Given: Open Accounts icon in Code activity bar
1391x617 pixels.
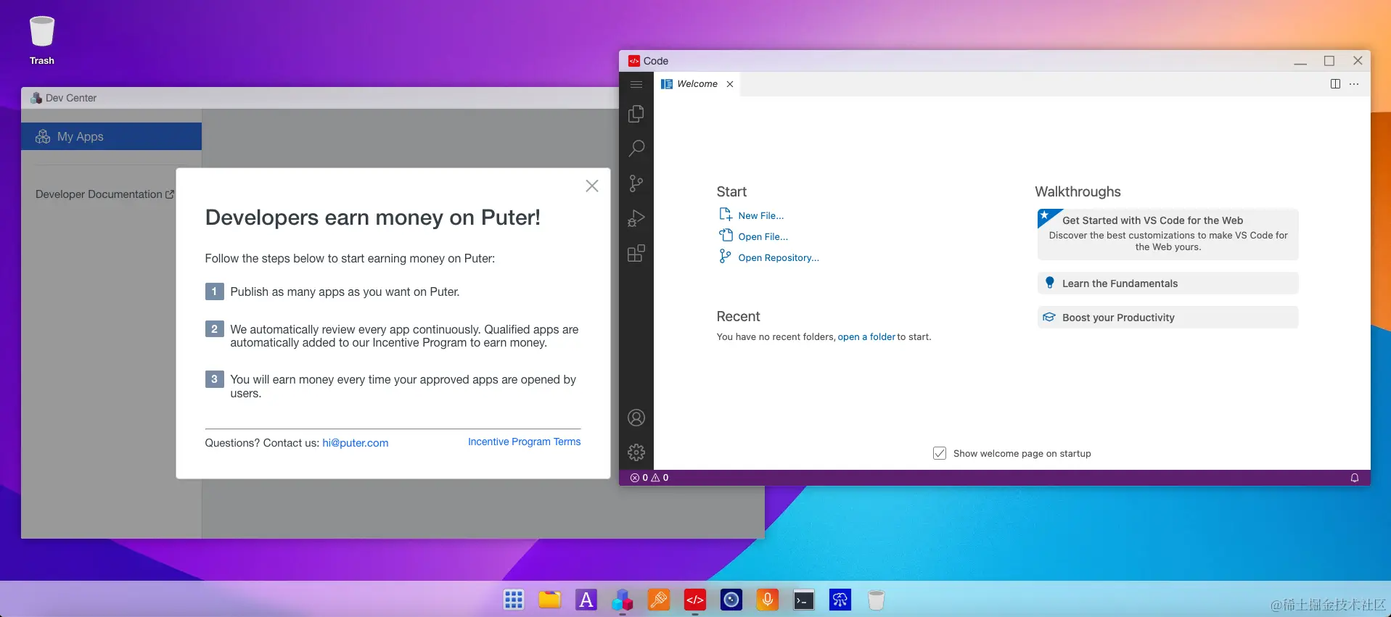Looking at the screenshot, I should pos(636,418).
